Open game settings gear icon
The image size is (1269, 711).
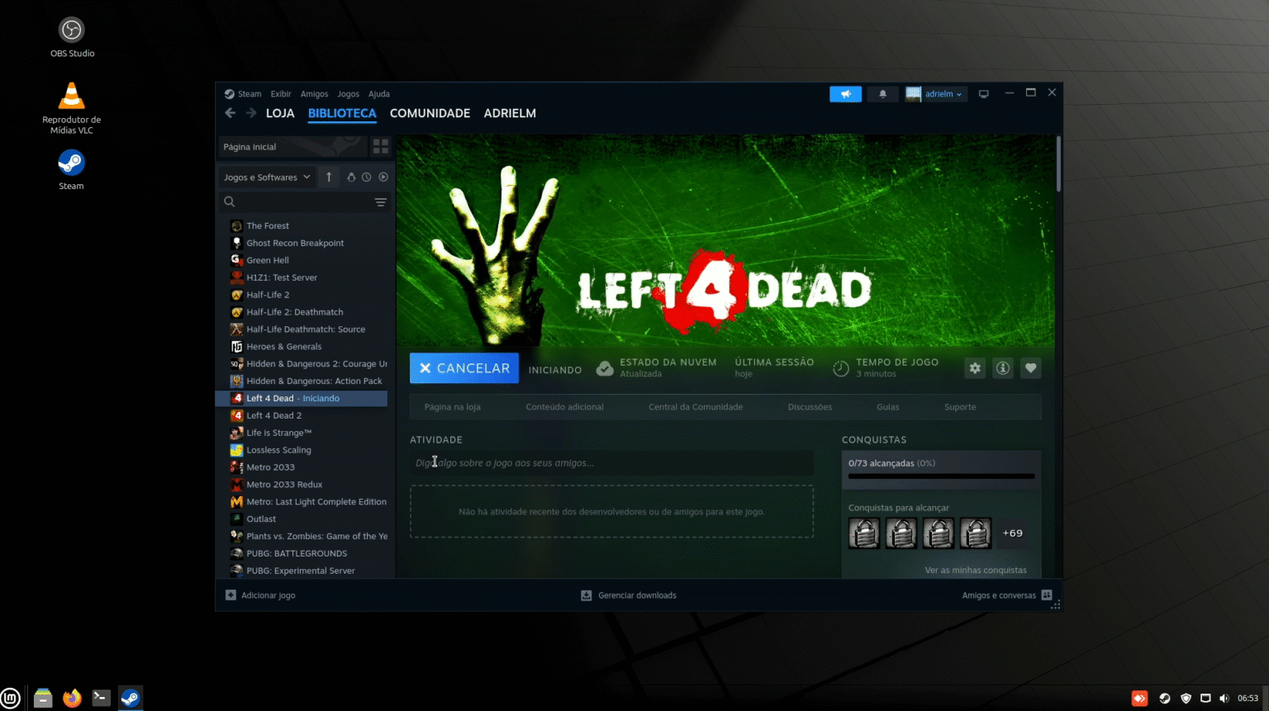click(975, 368)
